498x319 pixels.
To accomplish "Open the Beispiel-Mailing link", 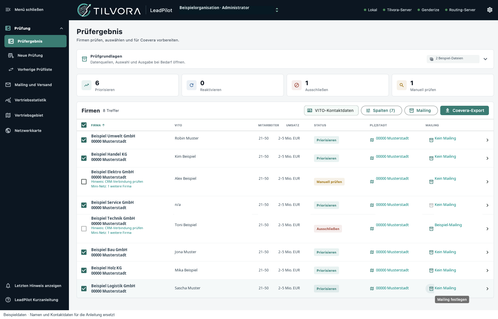I will click(448, 225).
